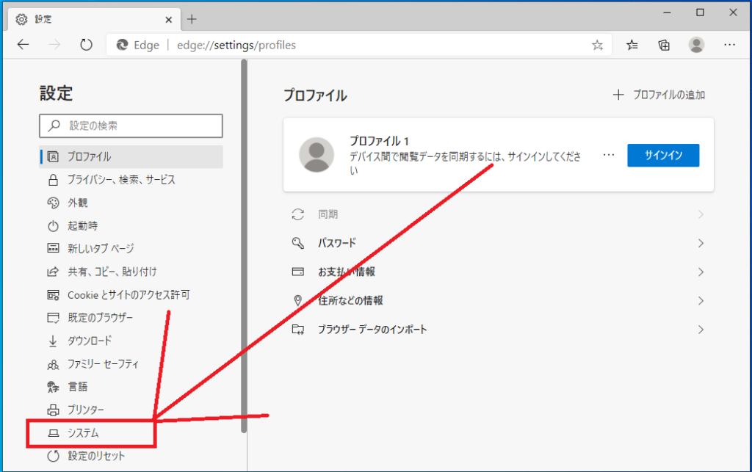
Task: Click the Refresh page icon
Action: (86, 45)
